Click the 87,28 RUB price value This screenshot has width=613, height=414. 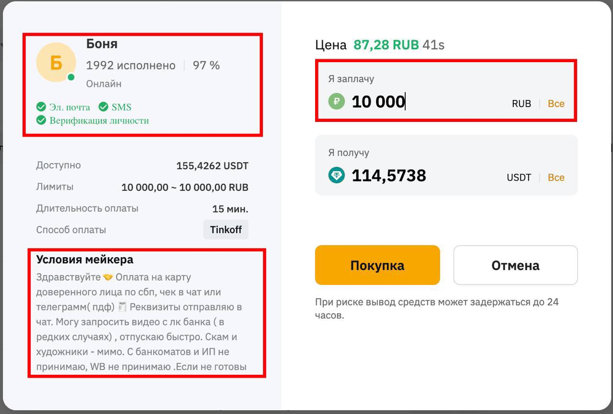click(386, 45)
